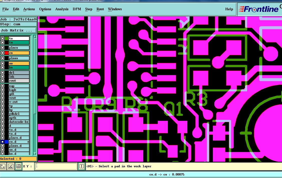Toggle the checkbox for layer bs
Viewport: 282px width, 178px height.
(x=2, y=67)
